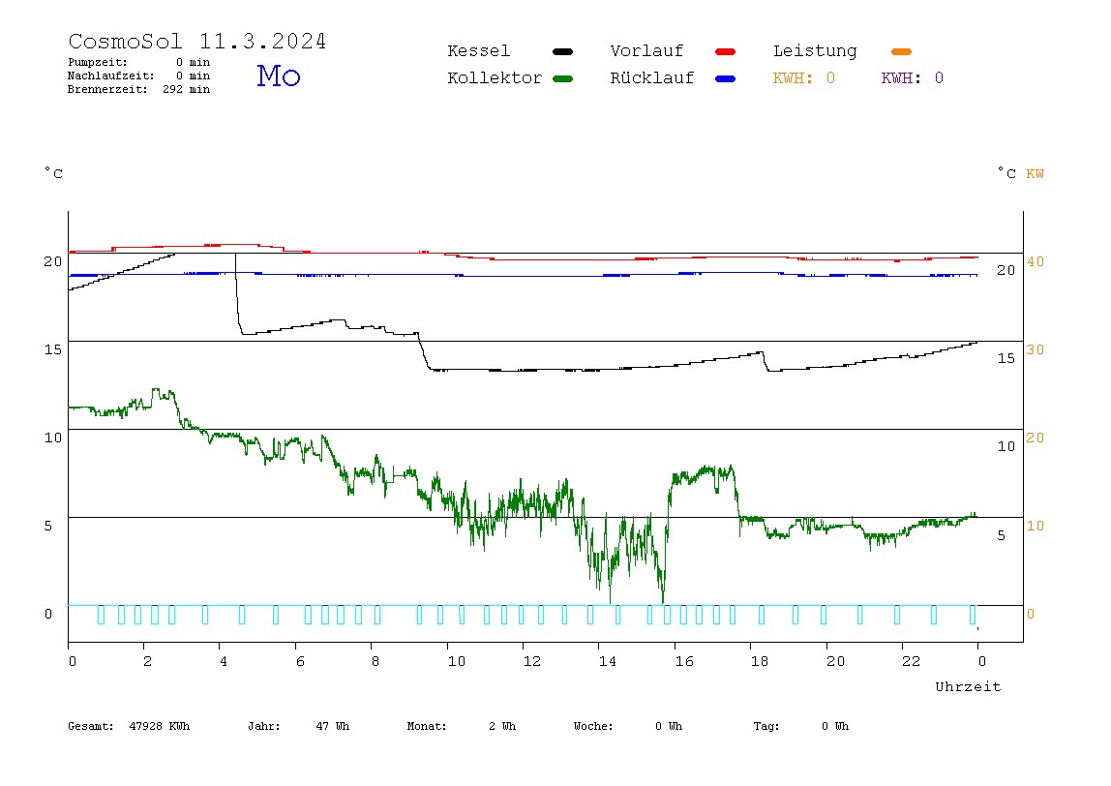This screenshot has height=786, width=1111.
Task: Click the blue Rücklauf legend swatch
Action: pyautogui.click(x=726, y=78)
